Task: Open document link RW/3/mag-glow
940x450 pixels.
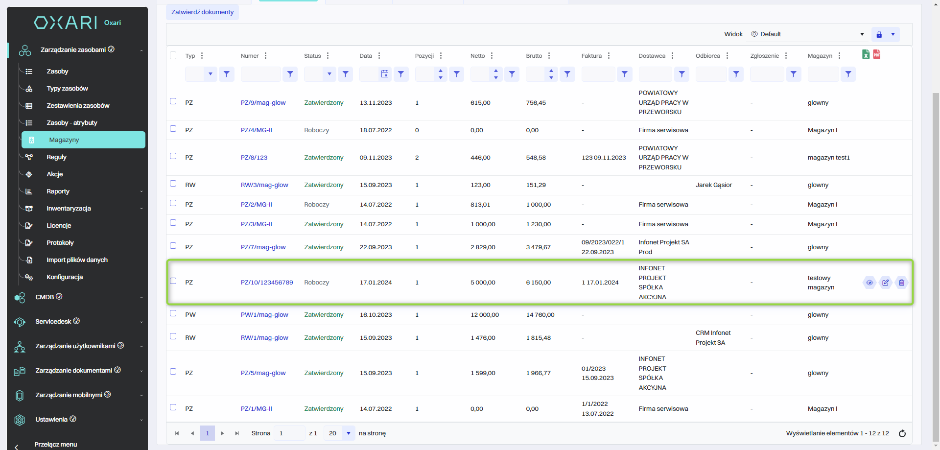Action: (264, 185)
